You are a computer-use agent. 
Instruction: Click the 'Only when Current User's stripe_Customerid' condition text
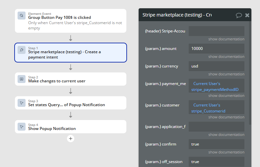click(75, 25)
